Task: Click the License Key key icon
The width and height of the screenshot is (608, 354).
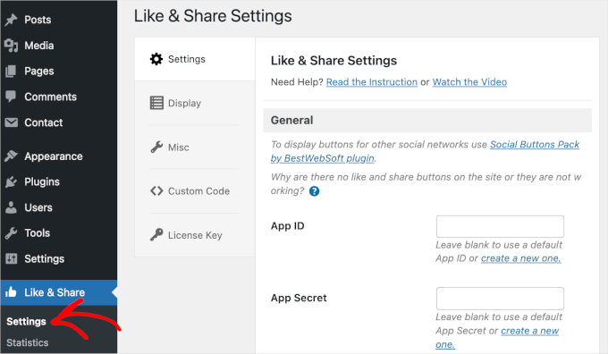Action: 156,235
